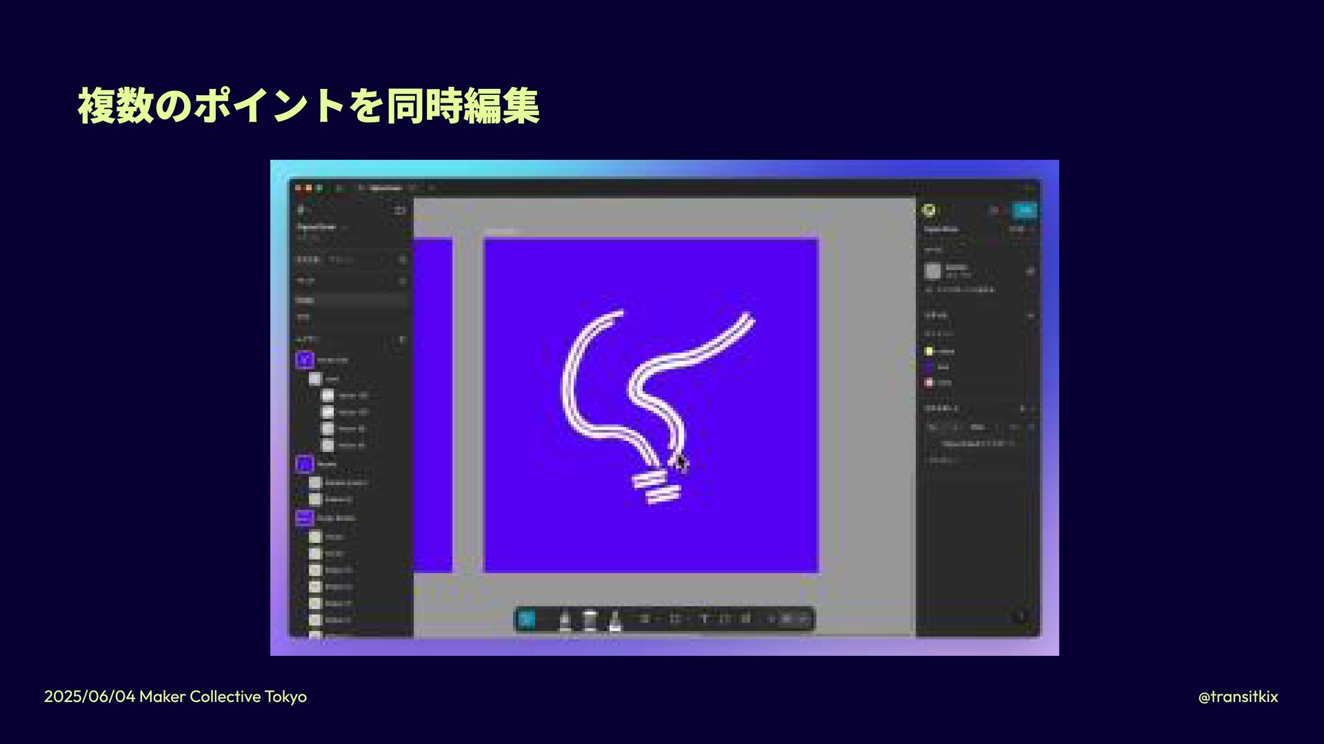Image resolution: width=1324 pixels, height=744 pixels.
Task: Select the blue highlighted Move tool in bottom toolbar
Action: 526,619
